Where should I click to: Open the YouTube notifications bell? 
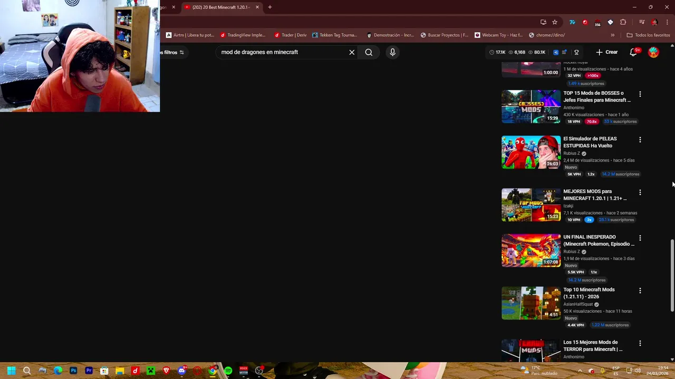click(x=633, y=52)
